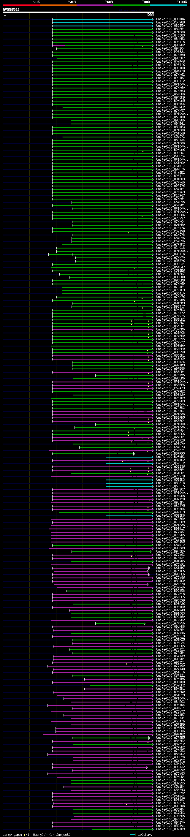The width and height of the screenshot is (190, 837).
Task: Select label UniRef100_Q9M2C4
Action: tap(170, 48)
